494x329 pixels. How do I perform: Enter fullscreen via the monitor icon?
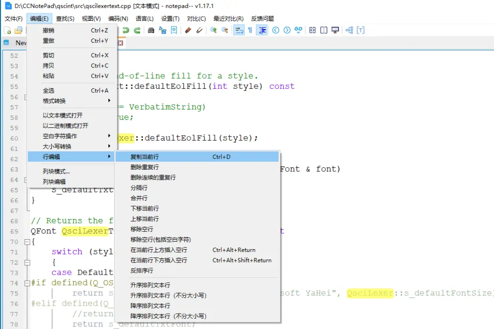click(335, 30)
